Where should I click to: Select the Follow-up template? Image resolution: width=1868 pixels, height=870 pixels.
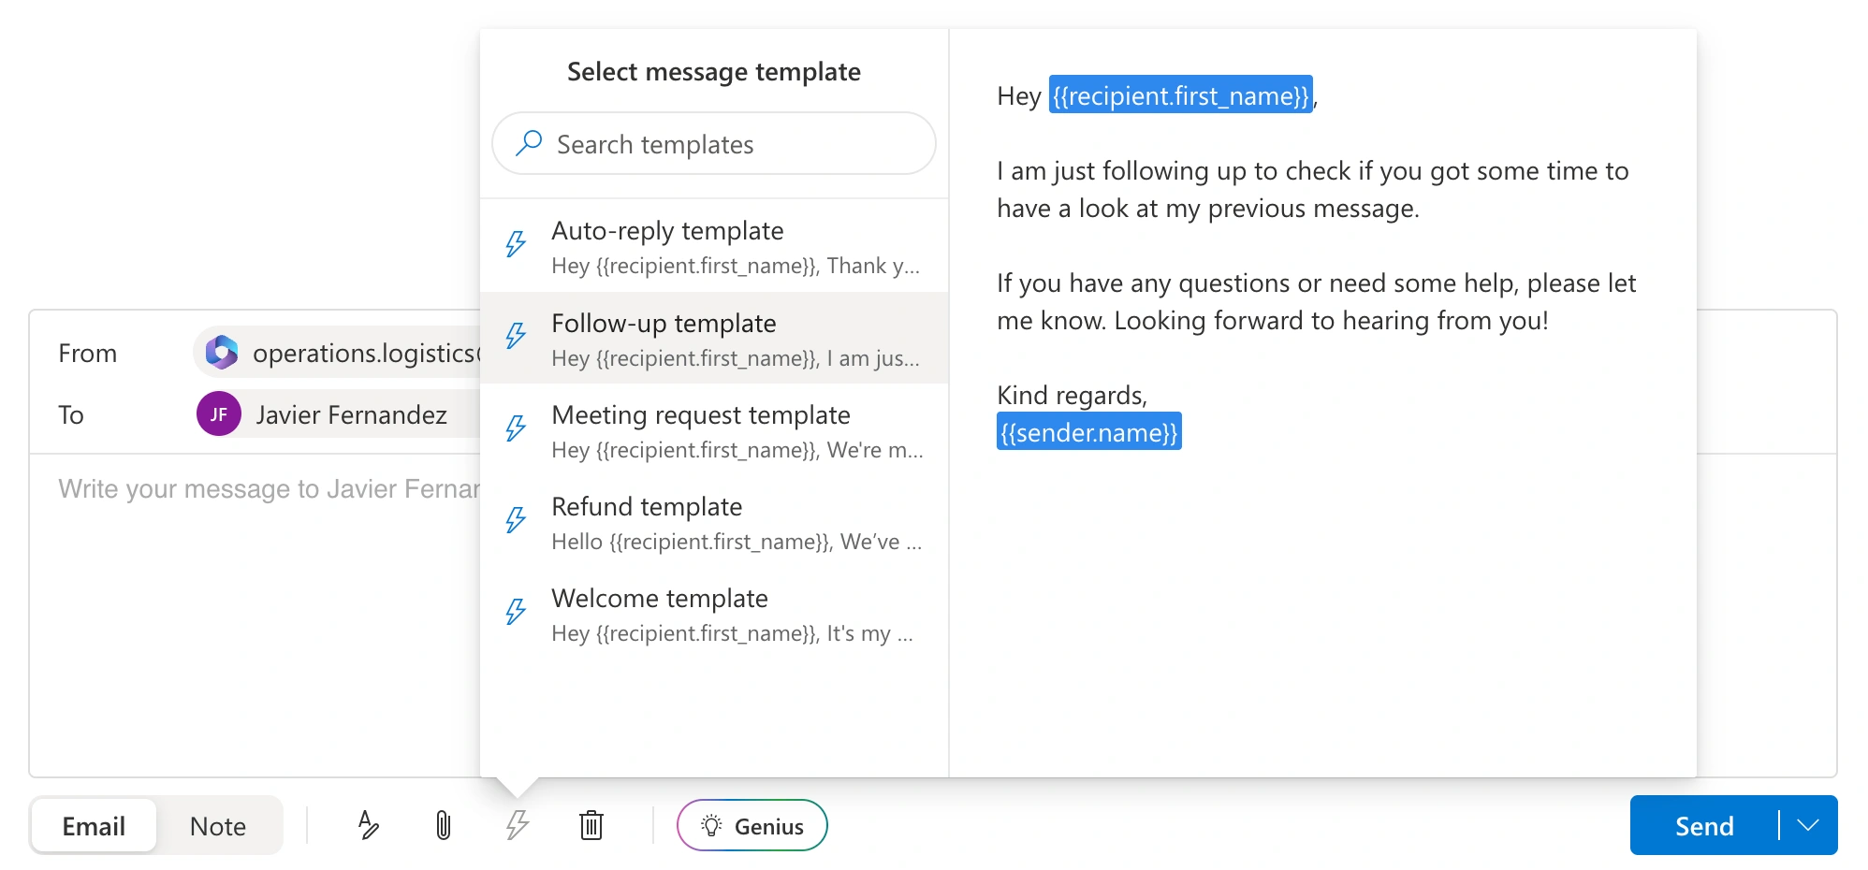(x=713, y=339)
